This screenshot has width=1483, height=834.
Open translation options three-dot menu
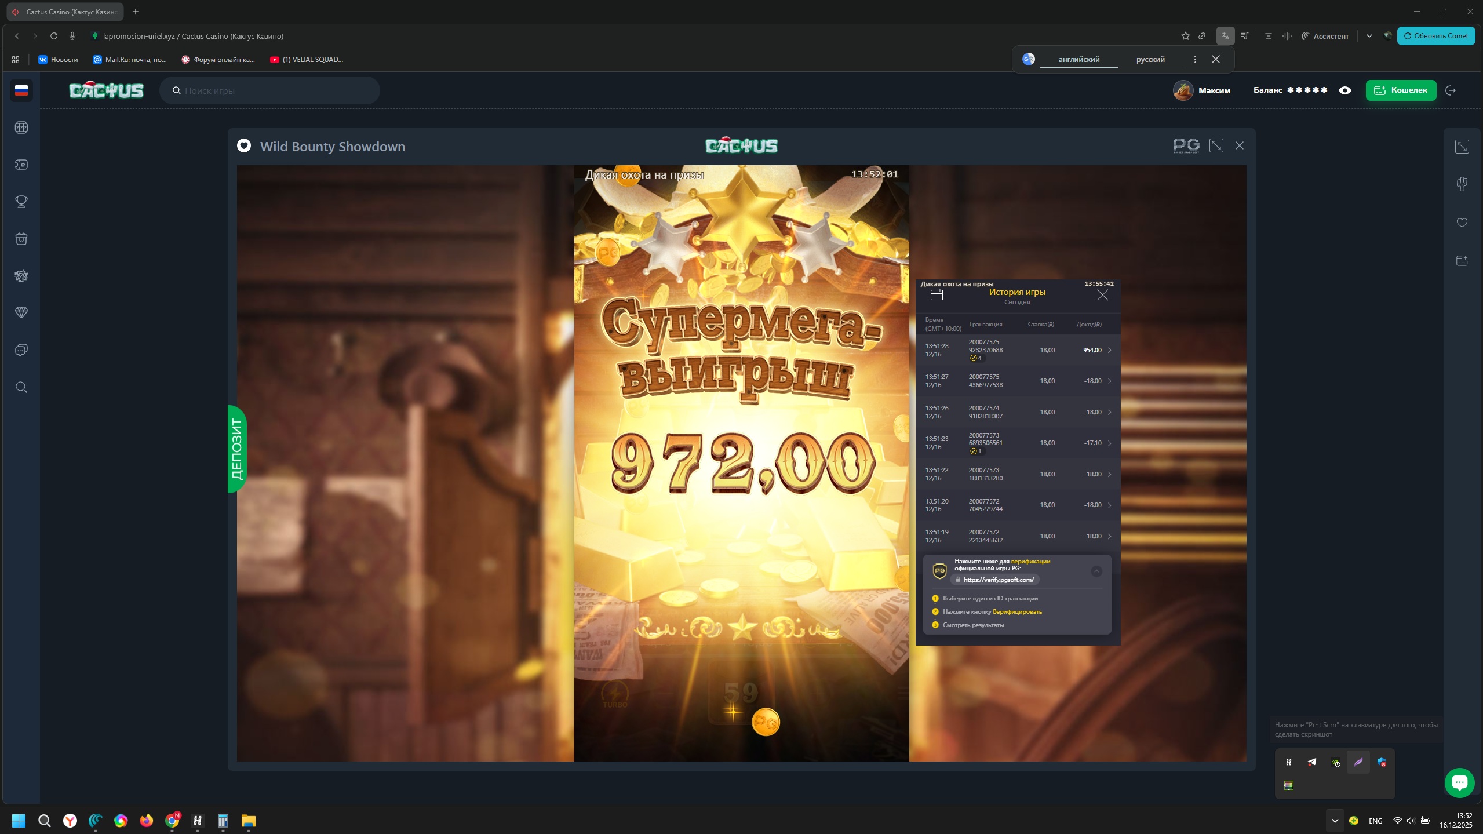[x=1195, y=59]
